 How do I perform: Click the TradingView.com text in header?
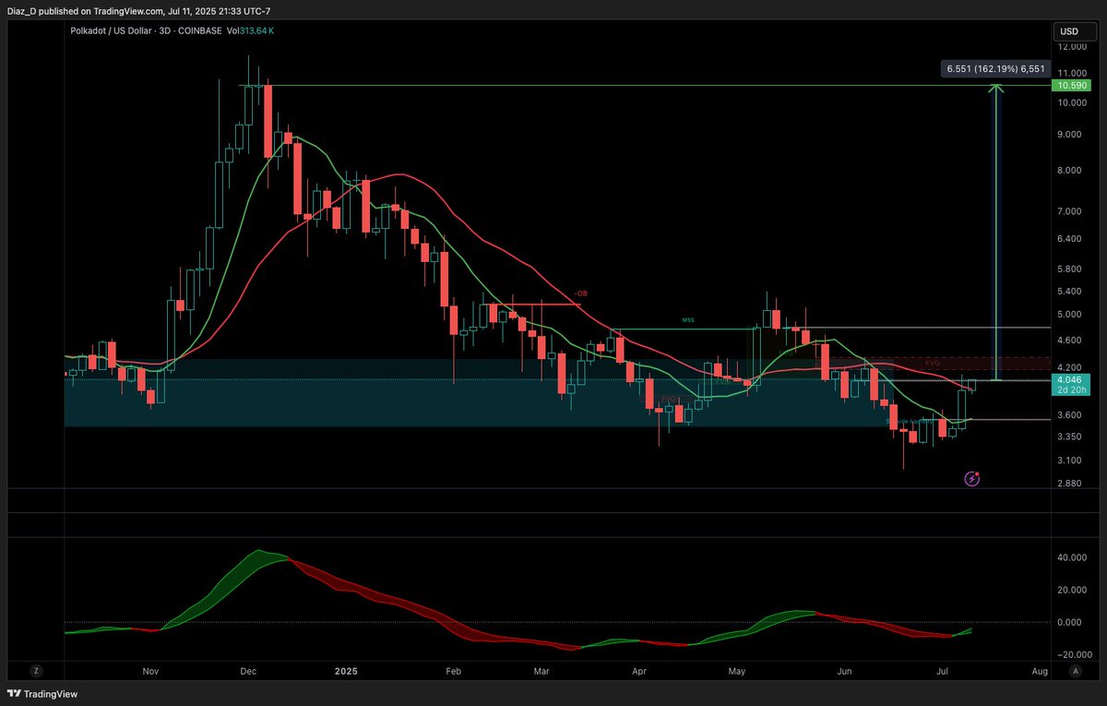click(127, 10)
